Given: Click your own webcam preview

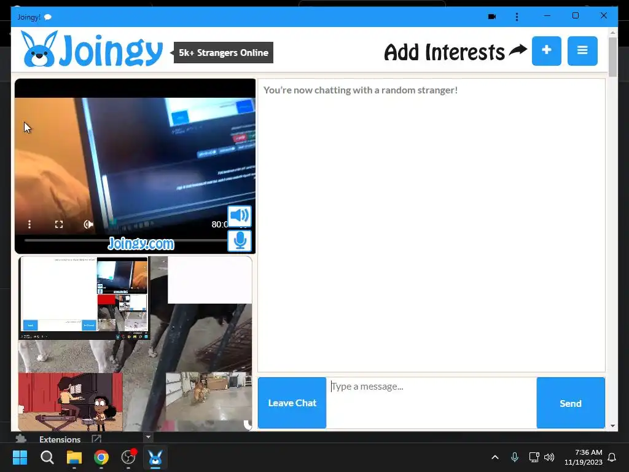Looking at the screenshot, I should [x=135, y=344].
